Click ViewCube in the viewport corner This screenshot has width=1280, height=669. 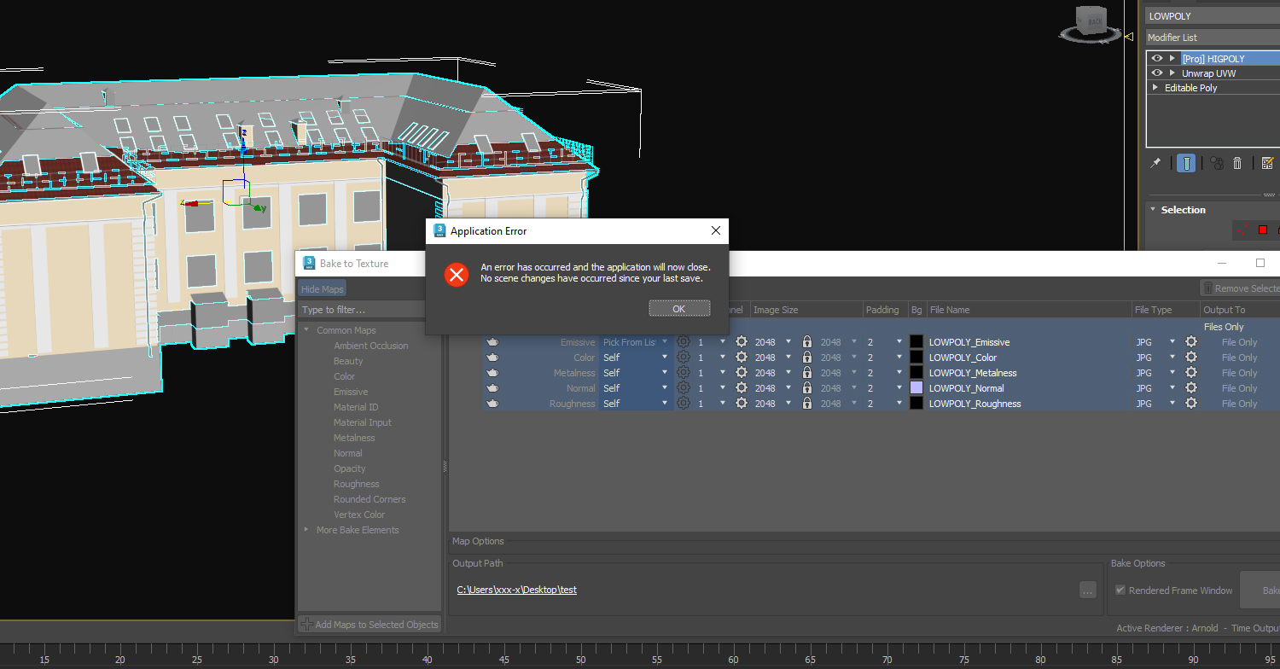click(1090, 23)
